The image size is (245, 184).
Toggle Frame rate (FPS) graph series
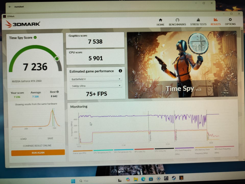[x=83, y=152]
